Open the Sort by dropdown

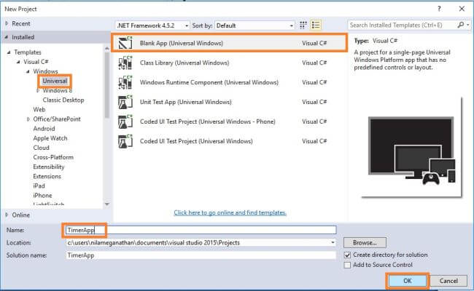255,25
